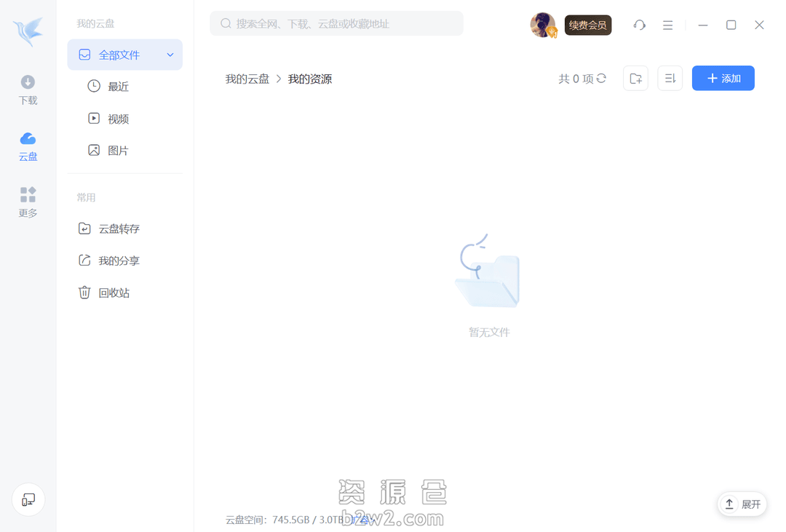Refresh the file list count
This screenshot has width=786, height=532.
coord(600,79)
